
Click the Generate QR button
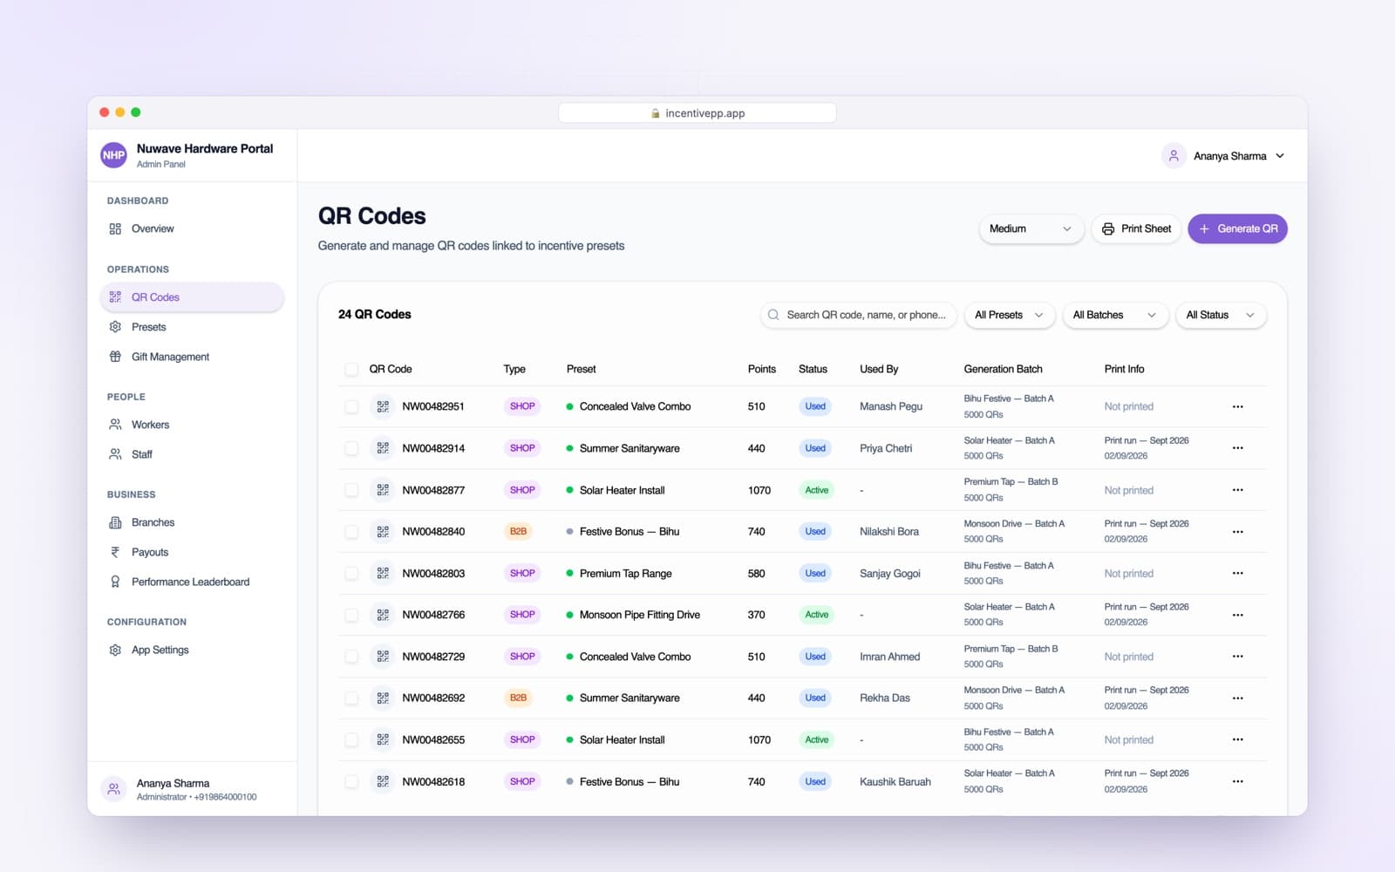tap(1237, 228)
